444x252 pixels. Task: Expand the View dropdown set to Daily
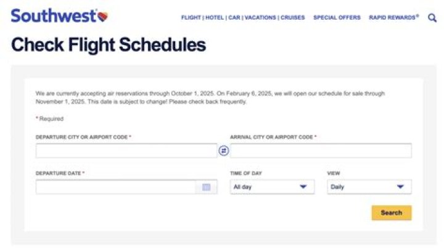click(x=369, y=187)
